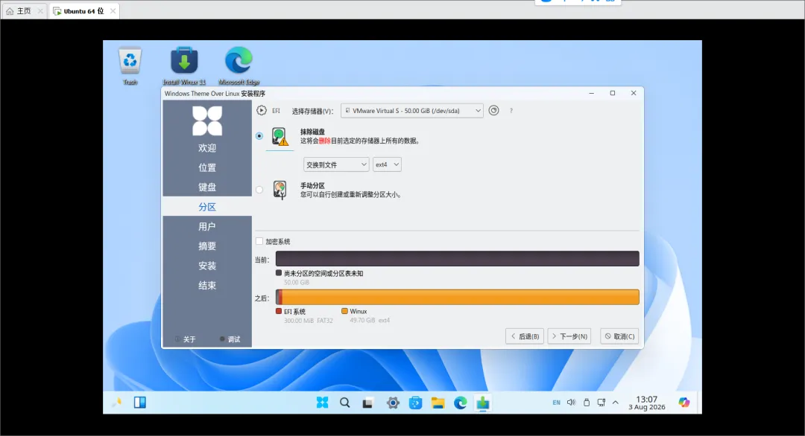
Task: Click the orange Winux legend swatch
Action: click(x=344, y=311)
